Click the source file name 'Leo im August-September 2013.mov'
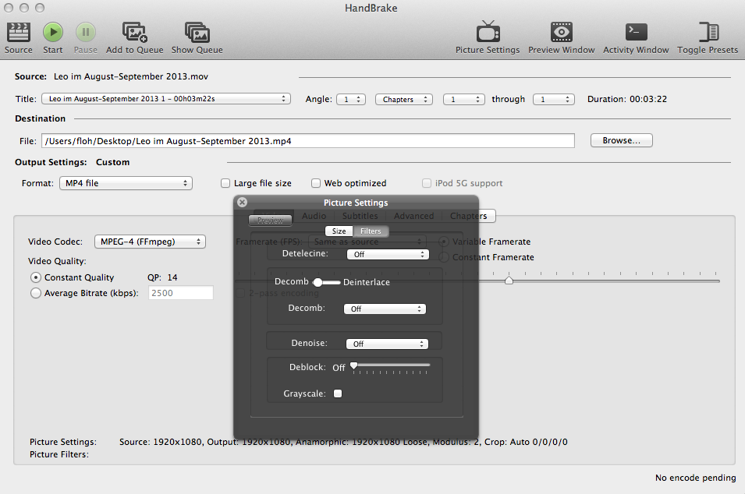The image size is (745, 494). (131, 76)
